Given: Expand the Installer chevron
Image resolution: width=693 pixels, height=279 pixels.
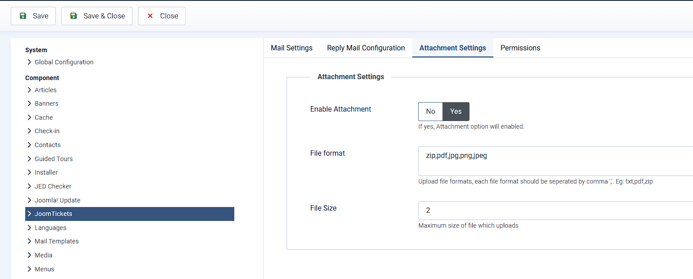Looking at the screenshot, I should pyautogui.click(x=29, y=172).
